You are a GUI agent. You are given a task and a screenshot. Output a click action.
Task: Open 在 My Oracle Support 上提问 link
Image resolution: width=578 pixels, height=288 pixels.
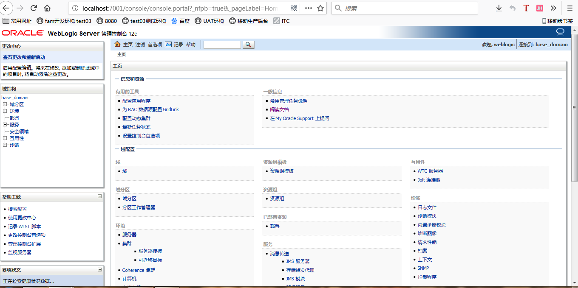300,118
